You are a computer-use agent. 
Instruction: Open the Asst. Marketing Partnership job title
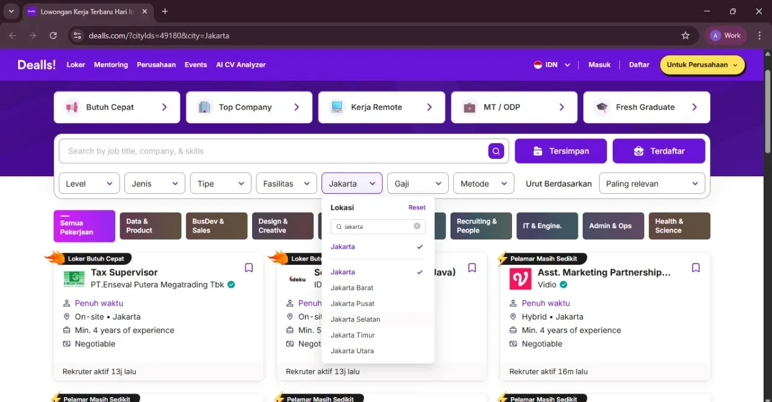pyautogui.click(x=604, y=273)
